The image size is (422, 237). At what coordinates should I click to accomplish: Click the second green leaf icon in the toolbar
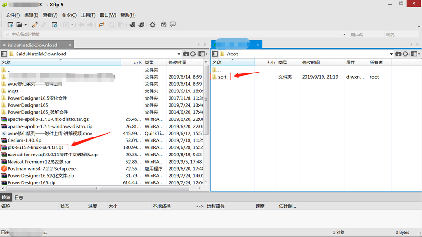(141, 25)
